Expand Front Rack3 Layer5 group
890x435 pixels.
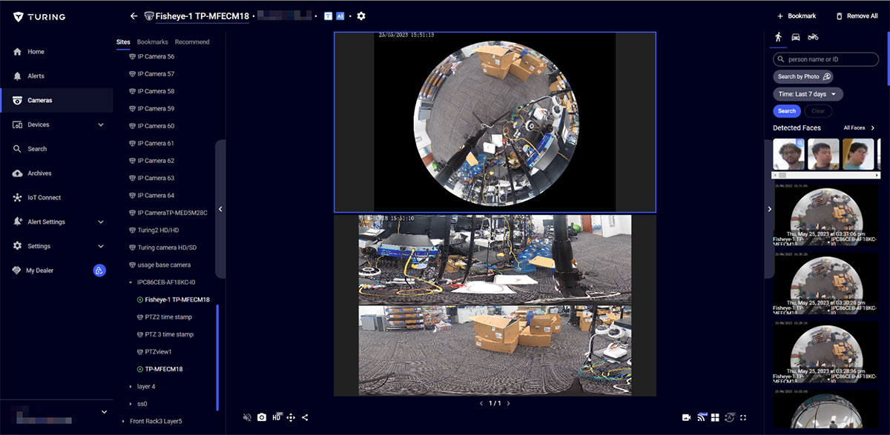tap(123, 422)
